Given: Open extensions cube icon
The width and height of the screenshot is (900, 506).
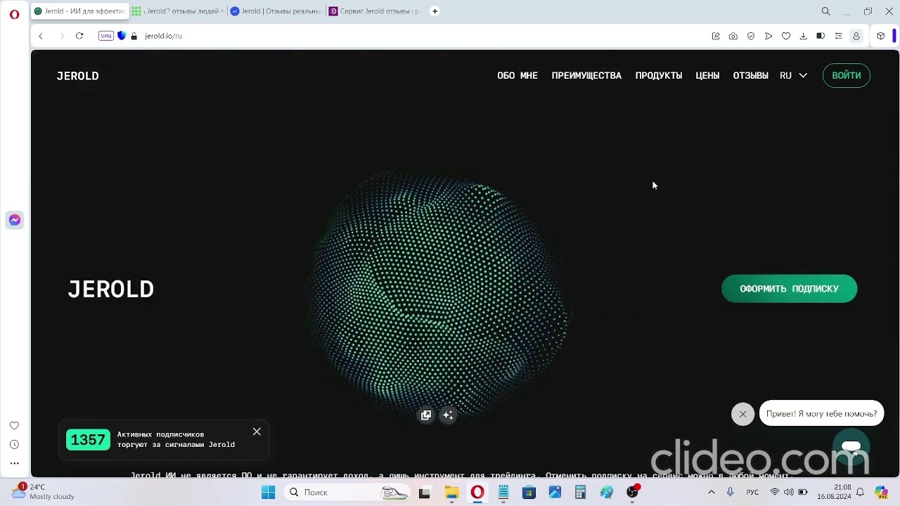Looking at the screenshot, I should coord(881,36).
